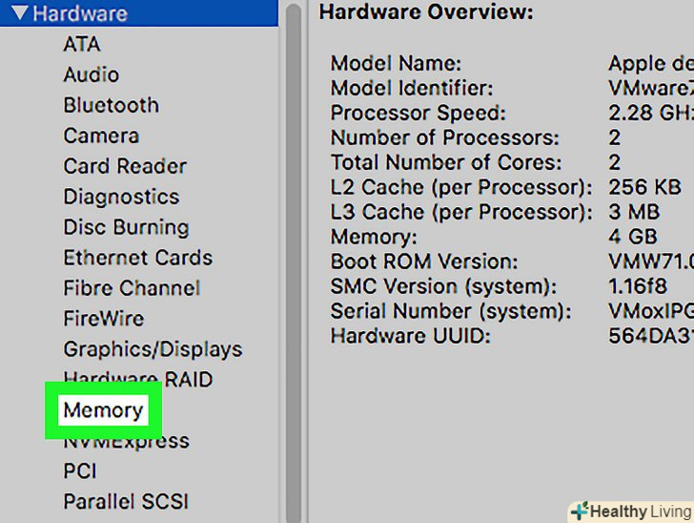Select Bluetooth in the hardware list
The image size is (694, 523).
111,105
